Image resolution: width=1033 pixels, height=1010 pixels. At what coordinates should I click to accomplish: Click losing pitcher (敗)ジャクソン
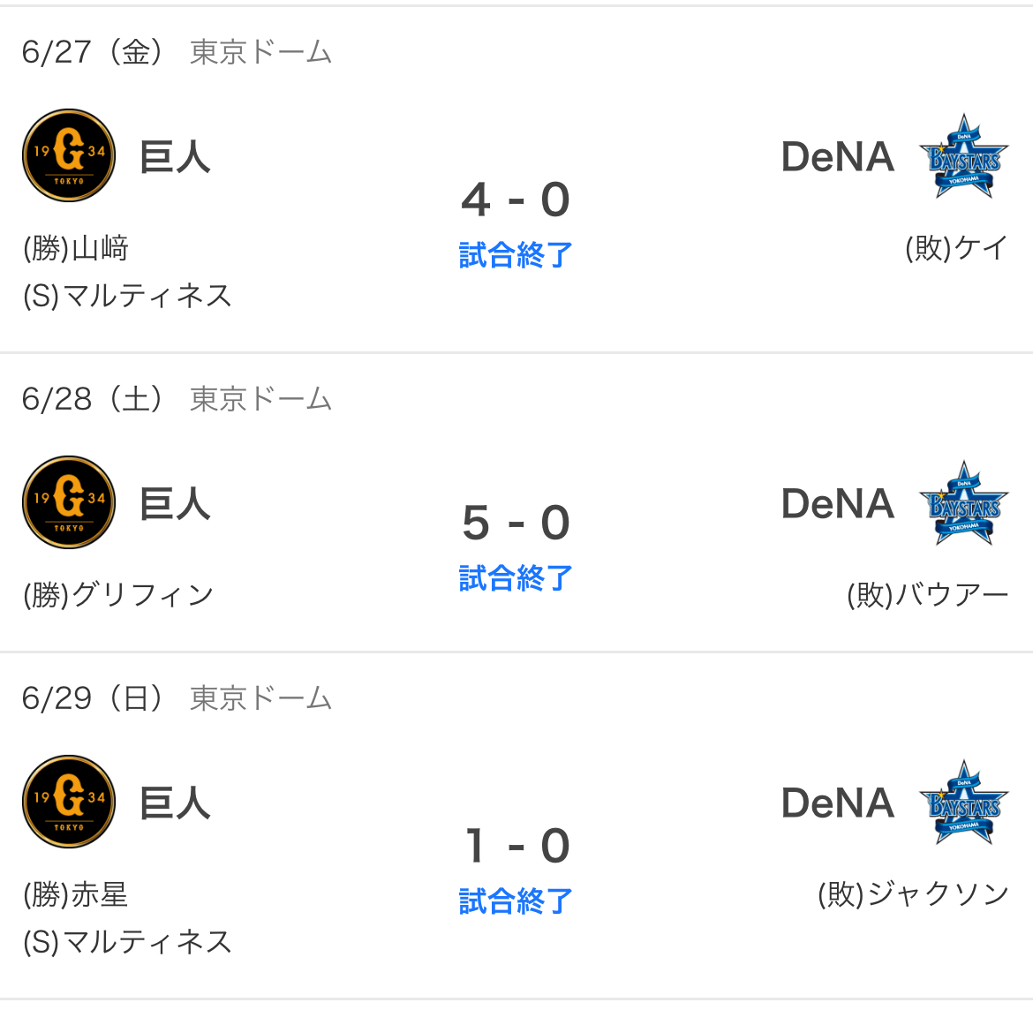click(x=913, y=894)
